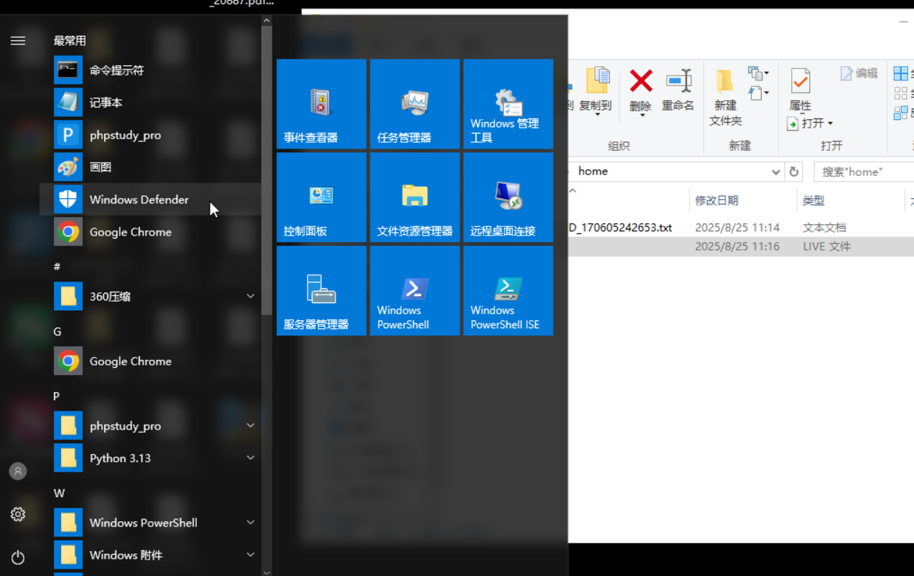The image size is (914, 576).
Task: Expand the 360压缩 folder group
Action: click(x=250, y=297)
